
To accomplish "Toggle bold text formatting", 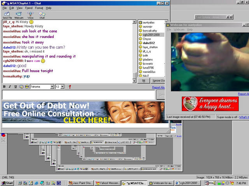I will [4, 87].
